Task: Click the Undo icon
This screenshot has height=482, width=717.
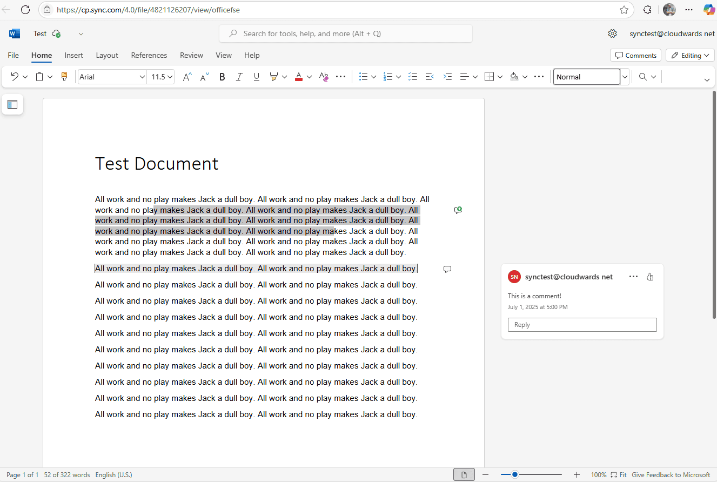Action: click(x=15, y=77)
